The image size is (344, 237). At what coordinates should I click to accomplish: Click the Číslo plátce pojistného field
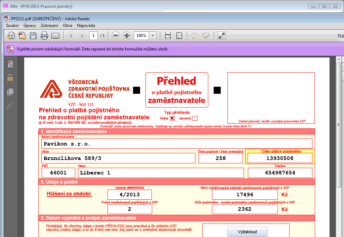pos(280,158)
